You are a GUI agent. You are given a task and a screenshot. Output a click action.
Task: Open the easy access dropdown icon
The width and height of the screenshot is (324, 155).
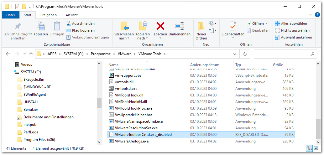click(213, 30)
